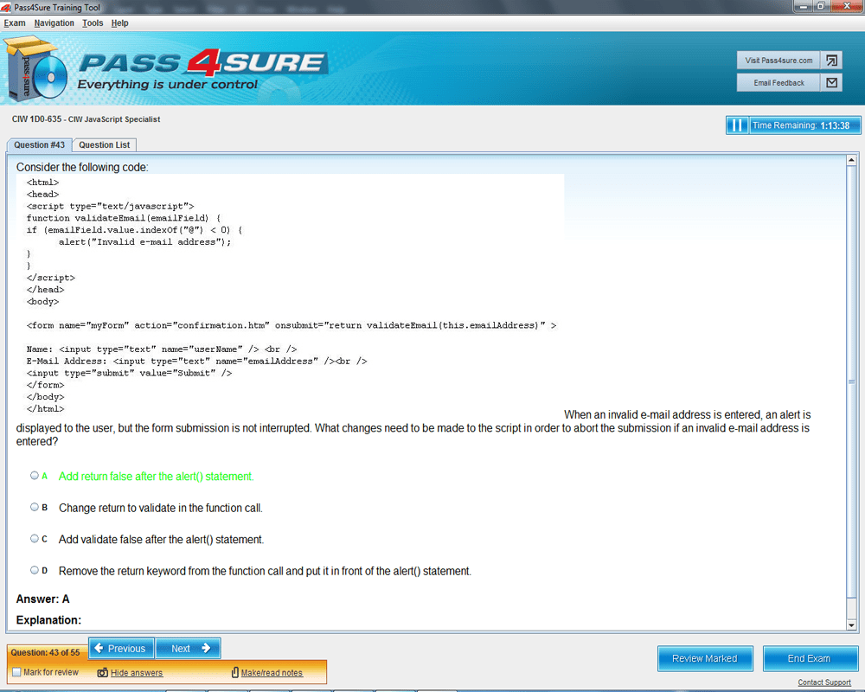Open the Navigation menu
This screenshot has width=865, height=692.
pos(54,23)
